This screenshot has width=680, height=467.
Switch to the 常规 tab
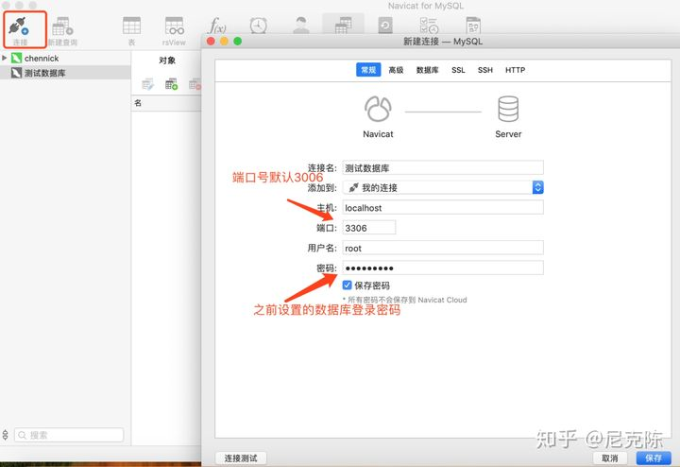click(368, 70)
